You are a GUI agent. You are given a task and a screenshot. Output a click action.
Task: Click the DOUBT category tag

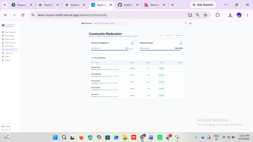(132, 82)
